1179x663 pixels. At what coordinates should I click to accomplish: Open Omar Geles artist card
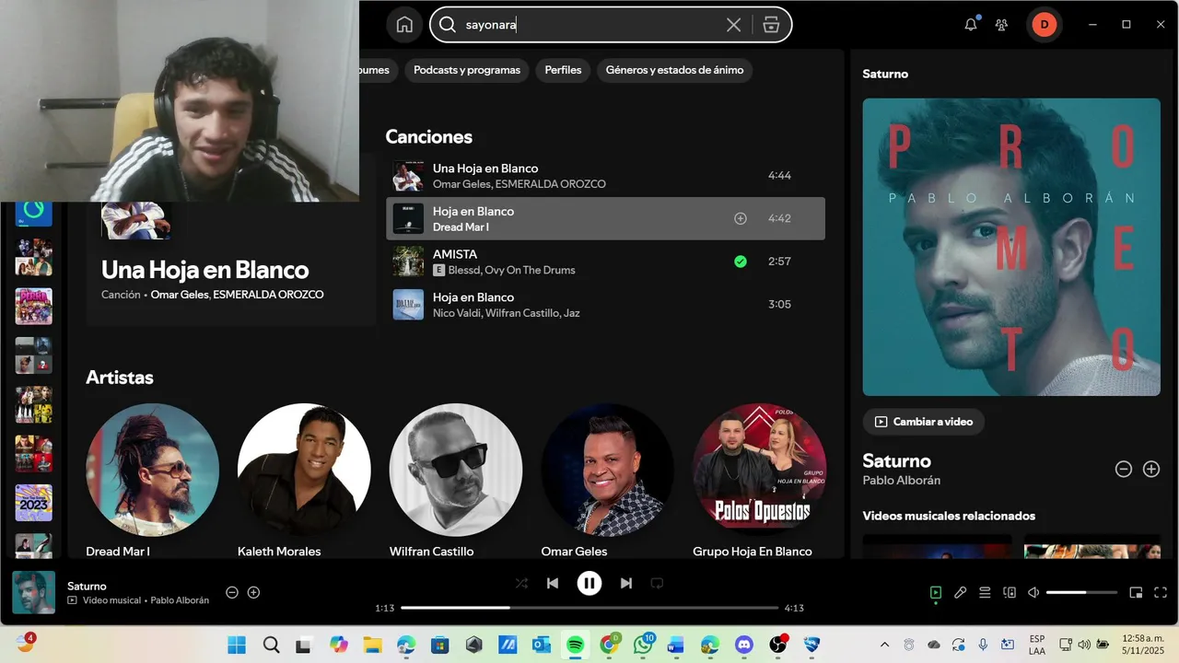pyautogui.click(x=607, y=481)
